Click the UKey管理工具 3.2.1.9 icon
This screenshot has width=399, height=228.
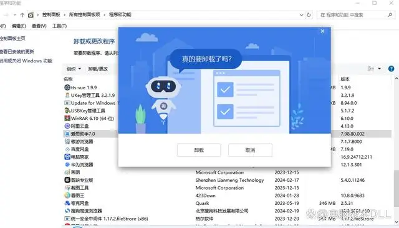tap(67, 95)
